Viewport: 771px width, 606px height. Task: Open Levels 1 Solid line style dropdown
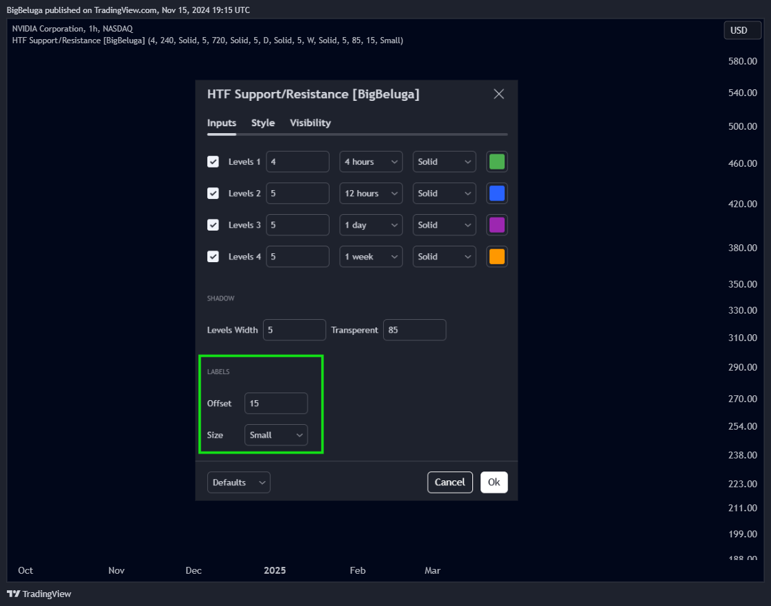(444, 162)
